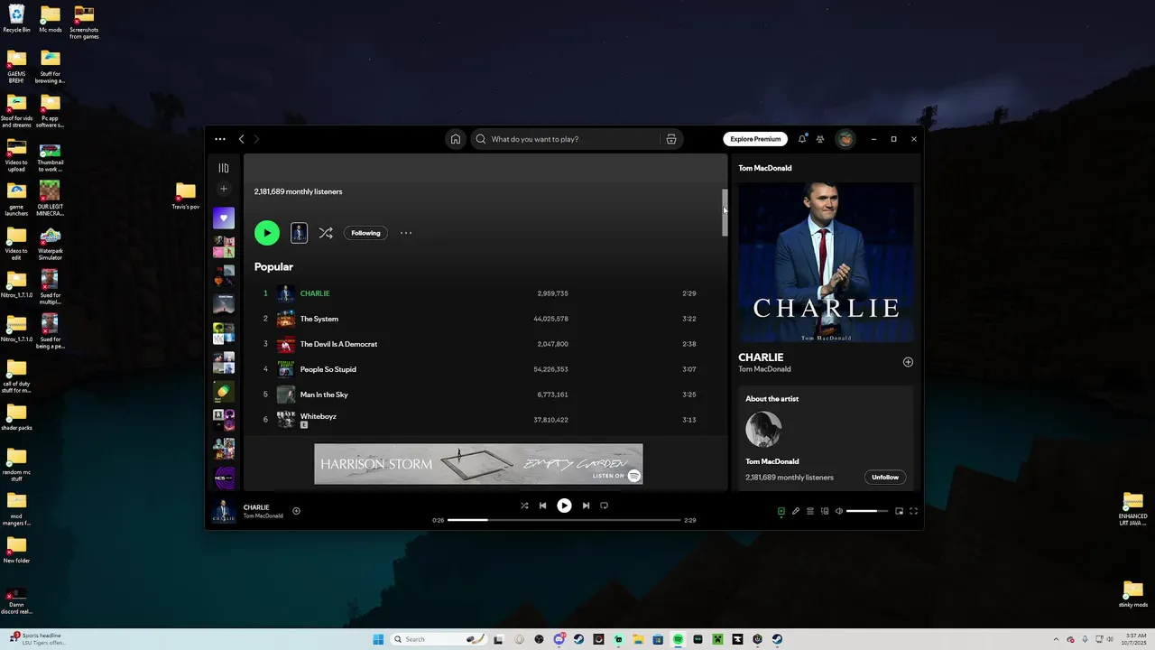This screenshot has width=1155, height=650.
Task: Adjust the volume slider
Action: (867, 511)
